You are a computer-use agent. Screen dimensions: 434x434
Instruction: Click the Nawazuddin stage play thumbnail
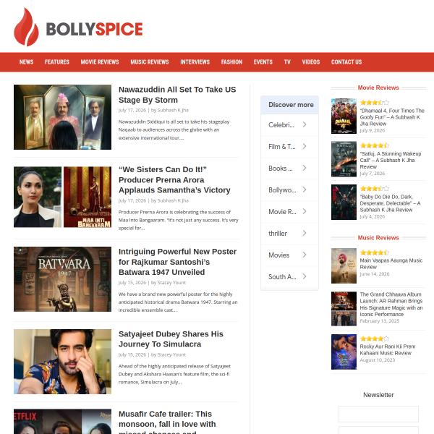tap(62, 117)
